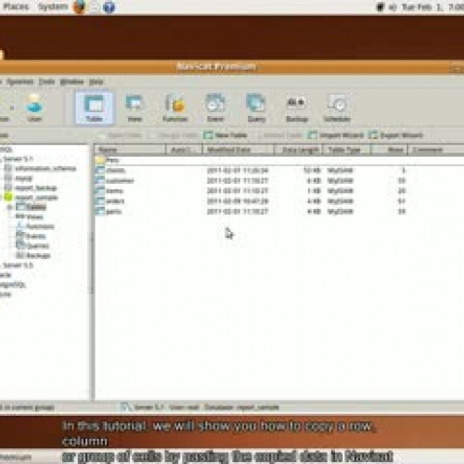Select report_backup database in tree

tap(36, 187)
